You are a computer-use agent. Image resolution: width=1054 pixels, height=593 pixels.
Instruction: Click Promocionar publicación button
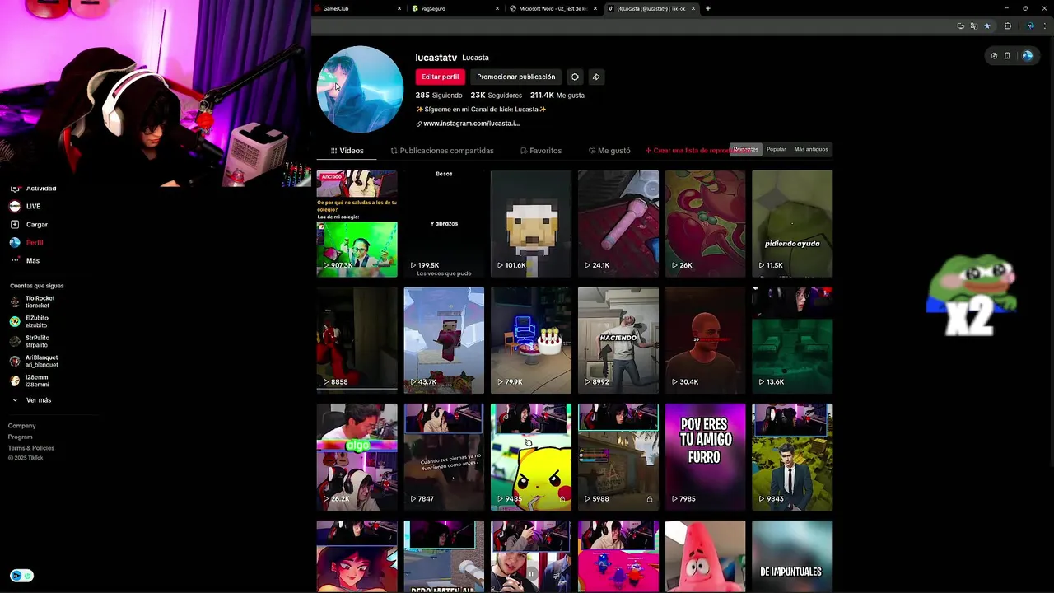(516, 77)
